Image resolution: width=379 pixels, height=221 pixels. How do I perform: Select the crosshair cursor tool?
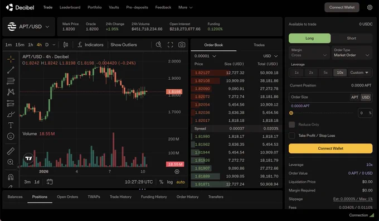11,59
